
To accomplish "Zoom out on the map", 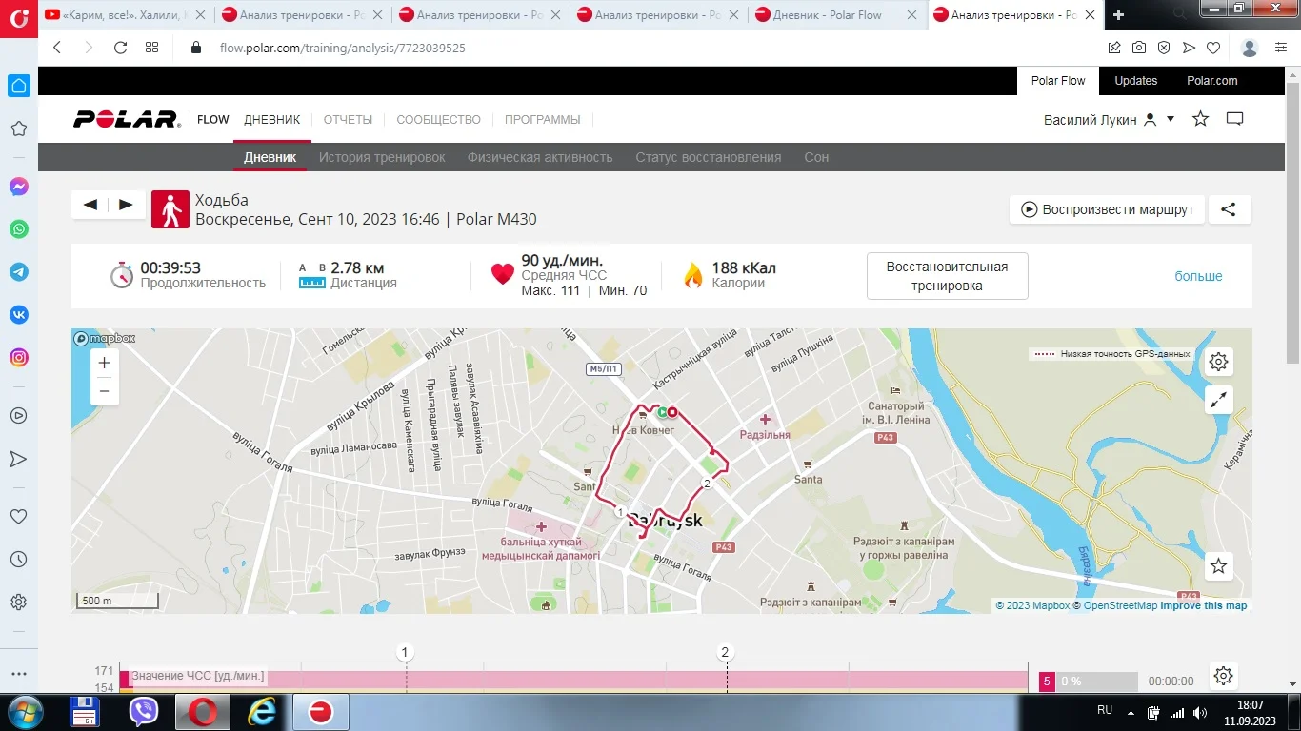I will coord(105,390).
